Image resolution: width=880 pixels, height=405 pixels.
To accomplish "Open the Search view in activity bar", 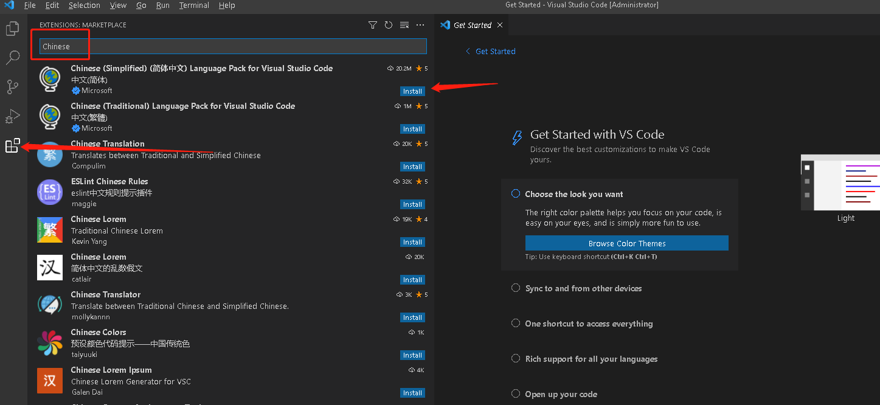I will tap(13, 58).
